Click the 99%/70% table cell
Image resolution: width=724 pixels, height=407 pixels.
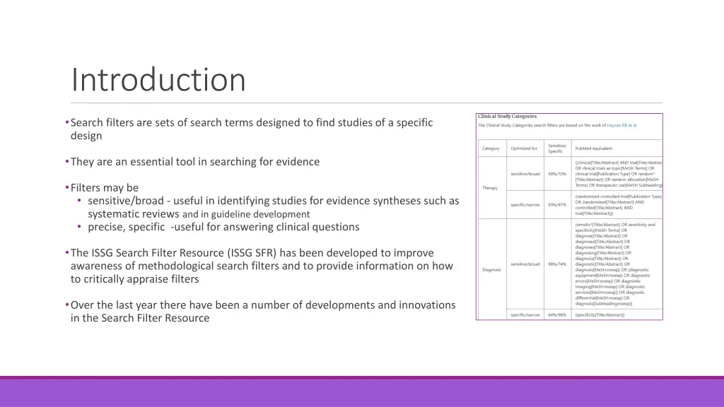pyautogui.click(x=557, y=174)
